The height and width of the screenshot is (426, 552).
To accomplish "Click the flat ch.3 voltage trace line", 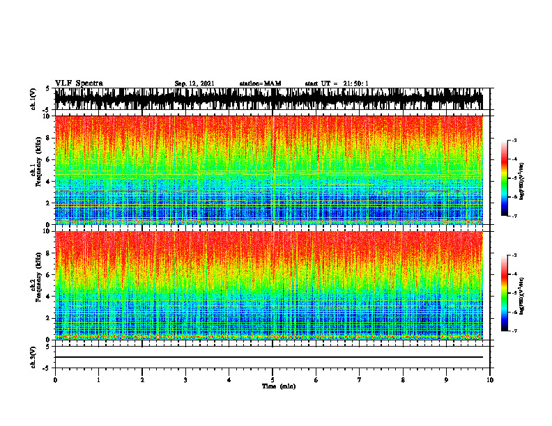I will pyautogui.click(x=268, y=357).
